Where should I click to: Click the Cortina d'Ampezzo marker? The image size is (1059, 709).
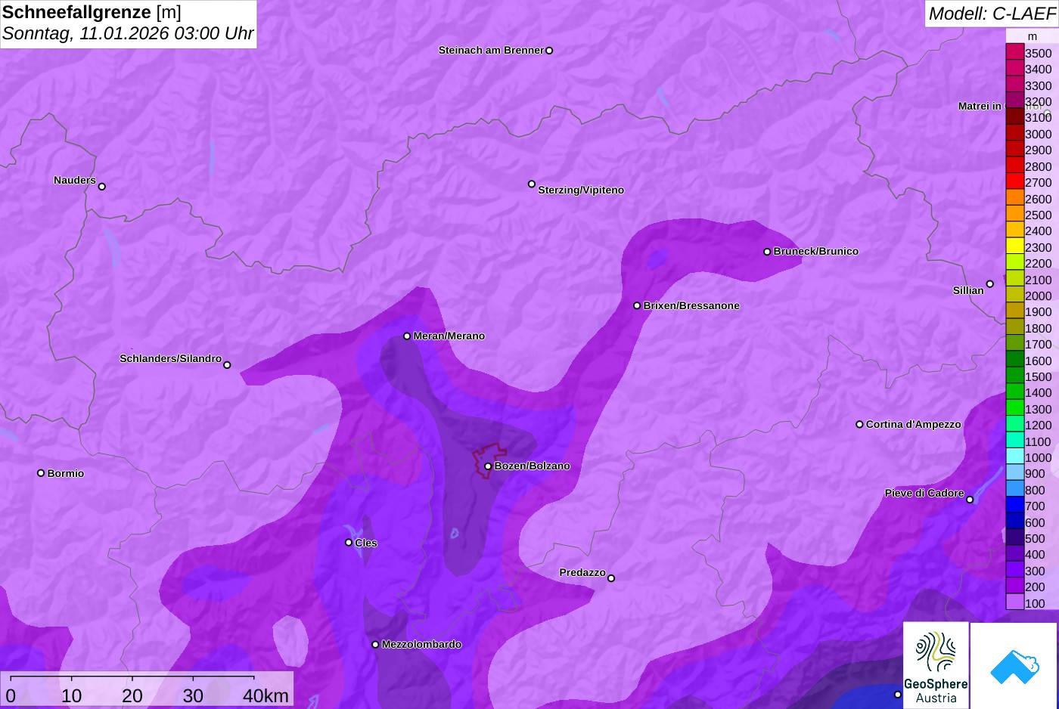859,425
